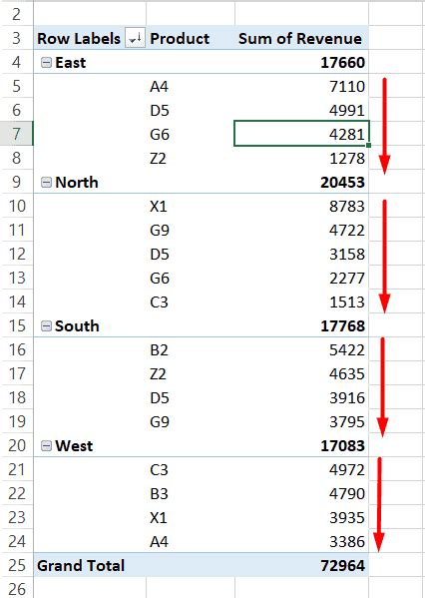This screenshot has width=425, height=598.
Task: Select revenue cell 2277
Action: 301,278
